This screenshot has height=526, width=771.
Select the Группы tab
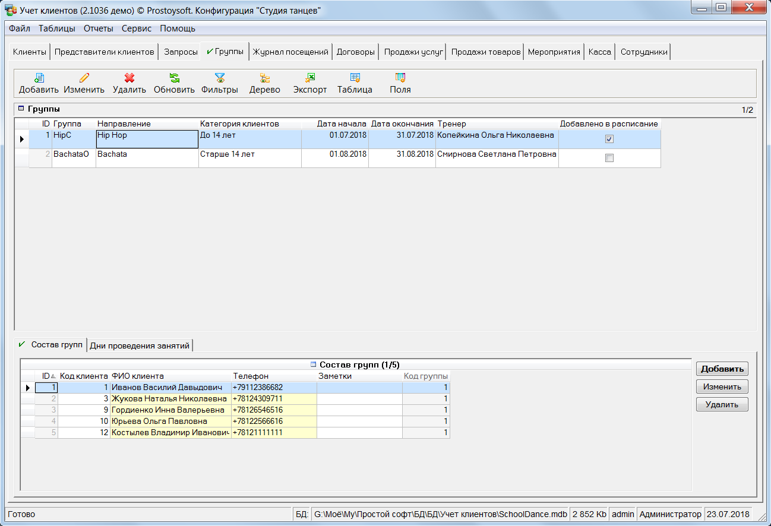click(225, 52)
